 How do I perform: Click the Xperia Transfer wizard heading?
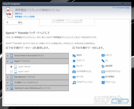point(28,33)
